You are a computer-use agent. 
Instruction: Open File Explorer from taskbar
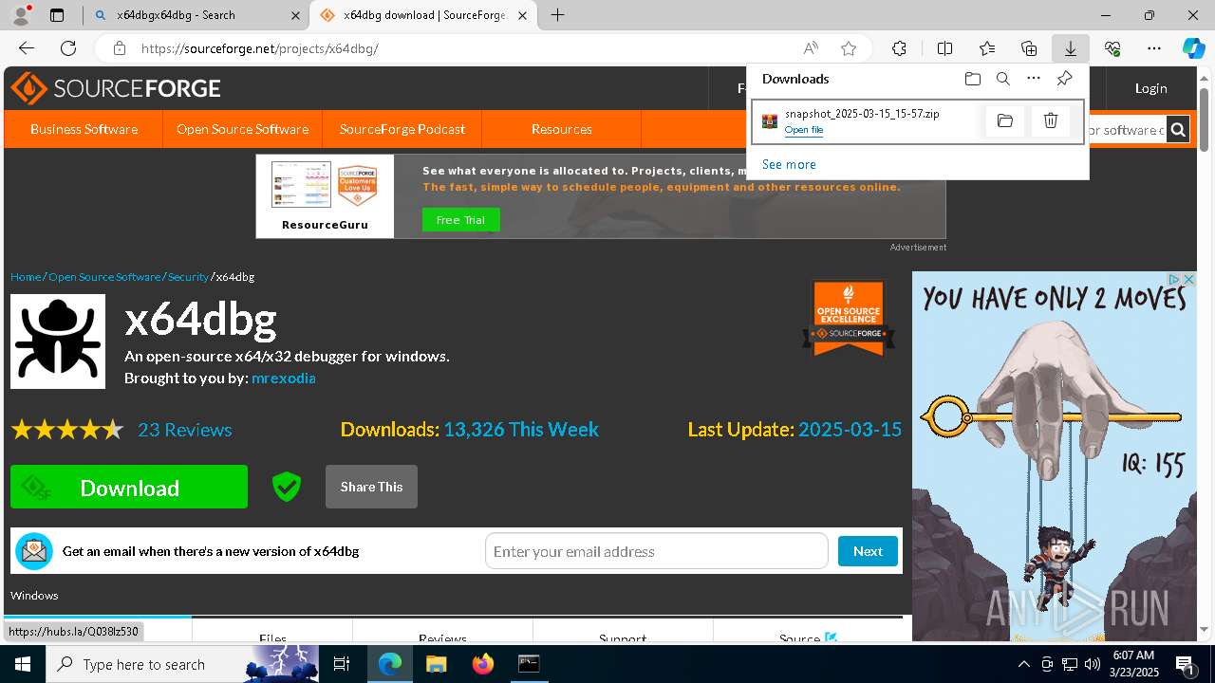coord(436,664)
